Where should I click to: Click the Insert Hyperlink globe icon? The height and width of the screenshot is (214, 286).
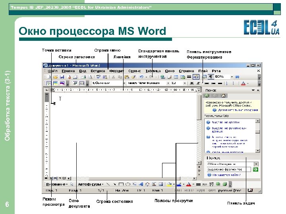(163, 77)
